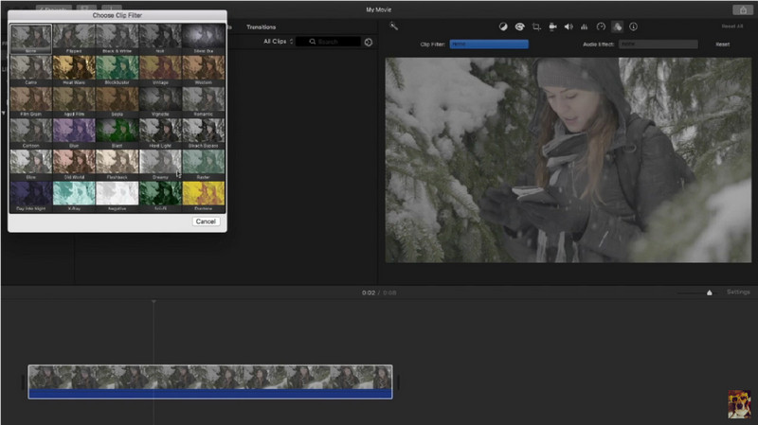Go back to Projects
758x425 pixels.
pyautogui.click(x=54, y=9)
